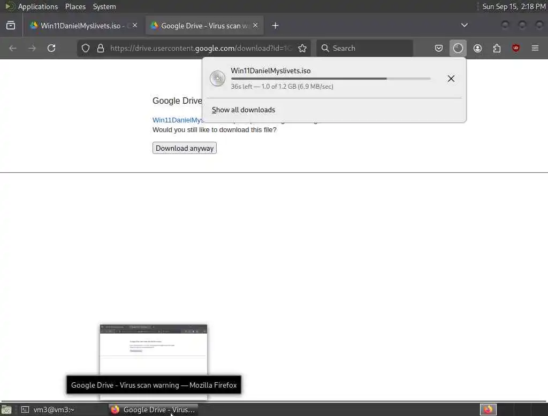This screenshot has height=416, width=548.
Task: Bookmark this page with the star
Action: tap(302, 48)
